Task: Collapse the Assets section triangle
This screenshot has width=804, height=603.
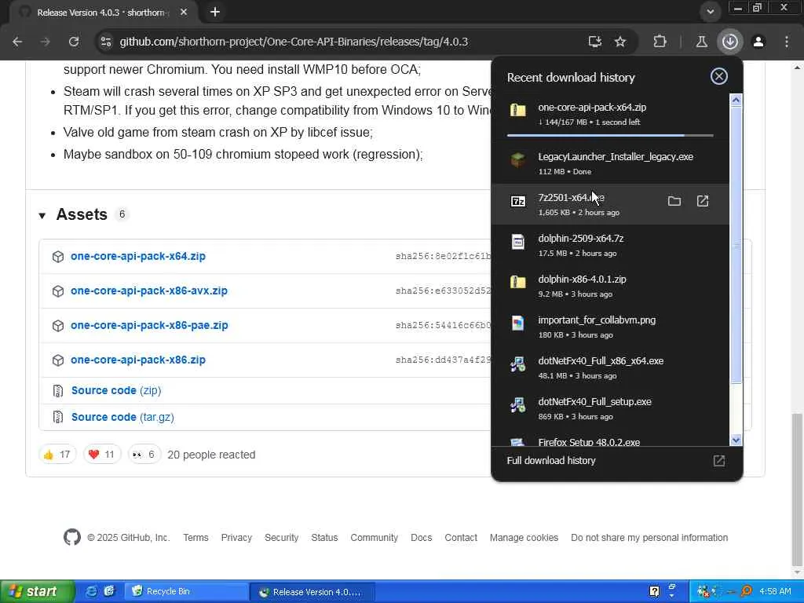Action: 42,215
